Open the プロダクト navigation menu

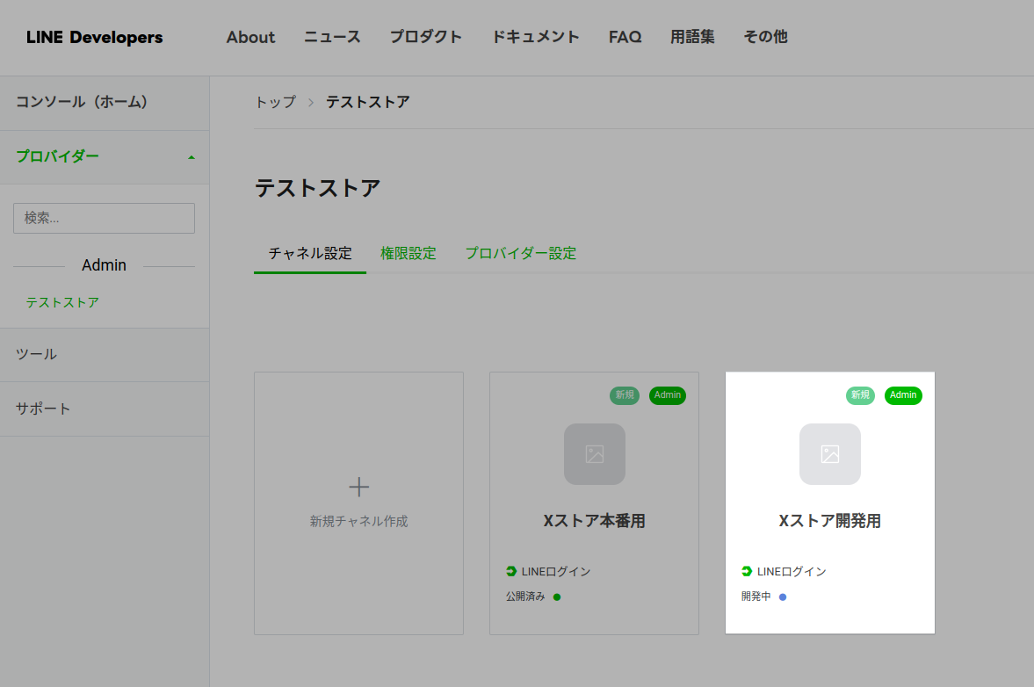[426, 37]
